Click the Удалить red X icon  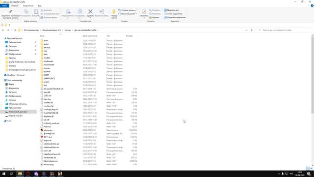click(x=90, y=12)
